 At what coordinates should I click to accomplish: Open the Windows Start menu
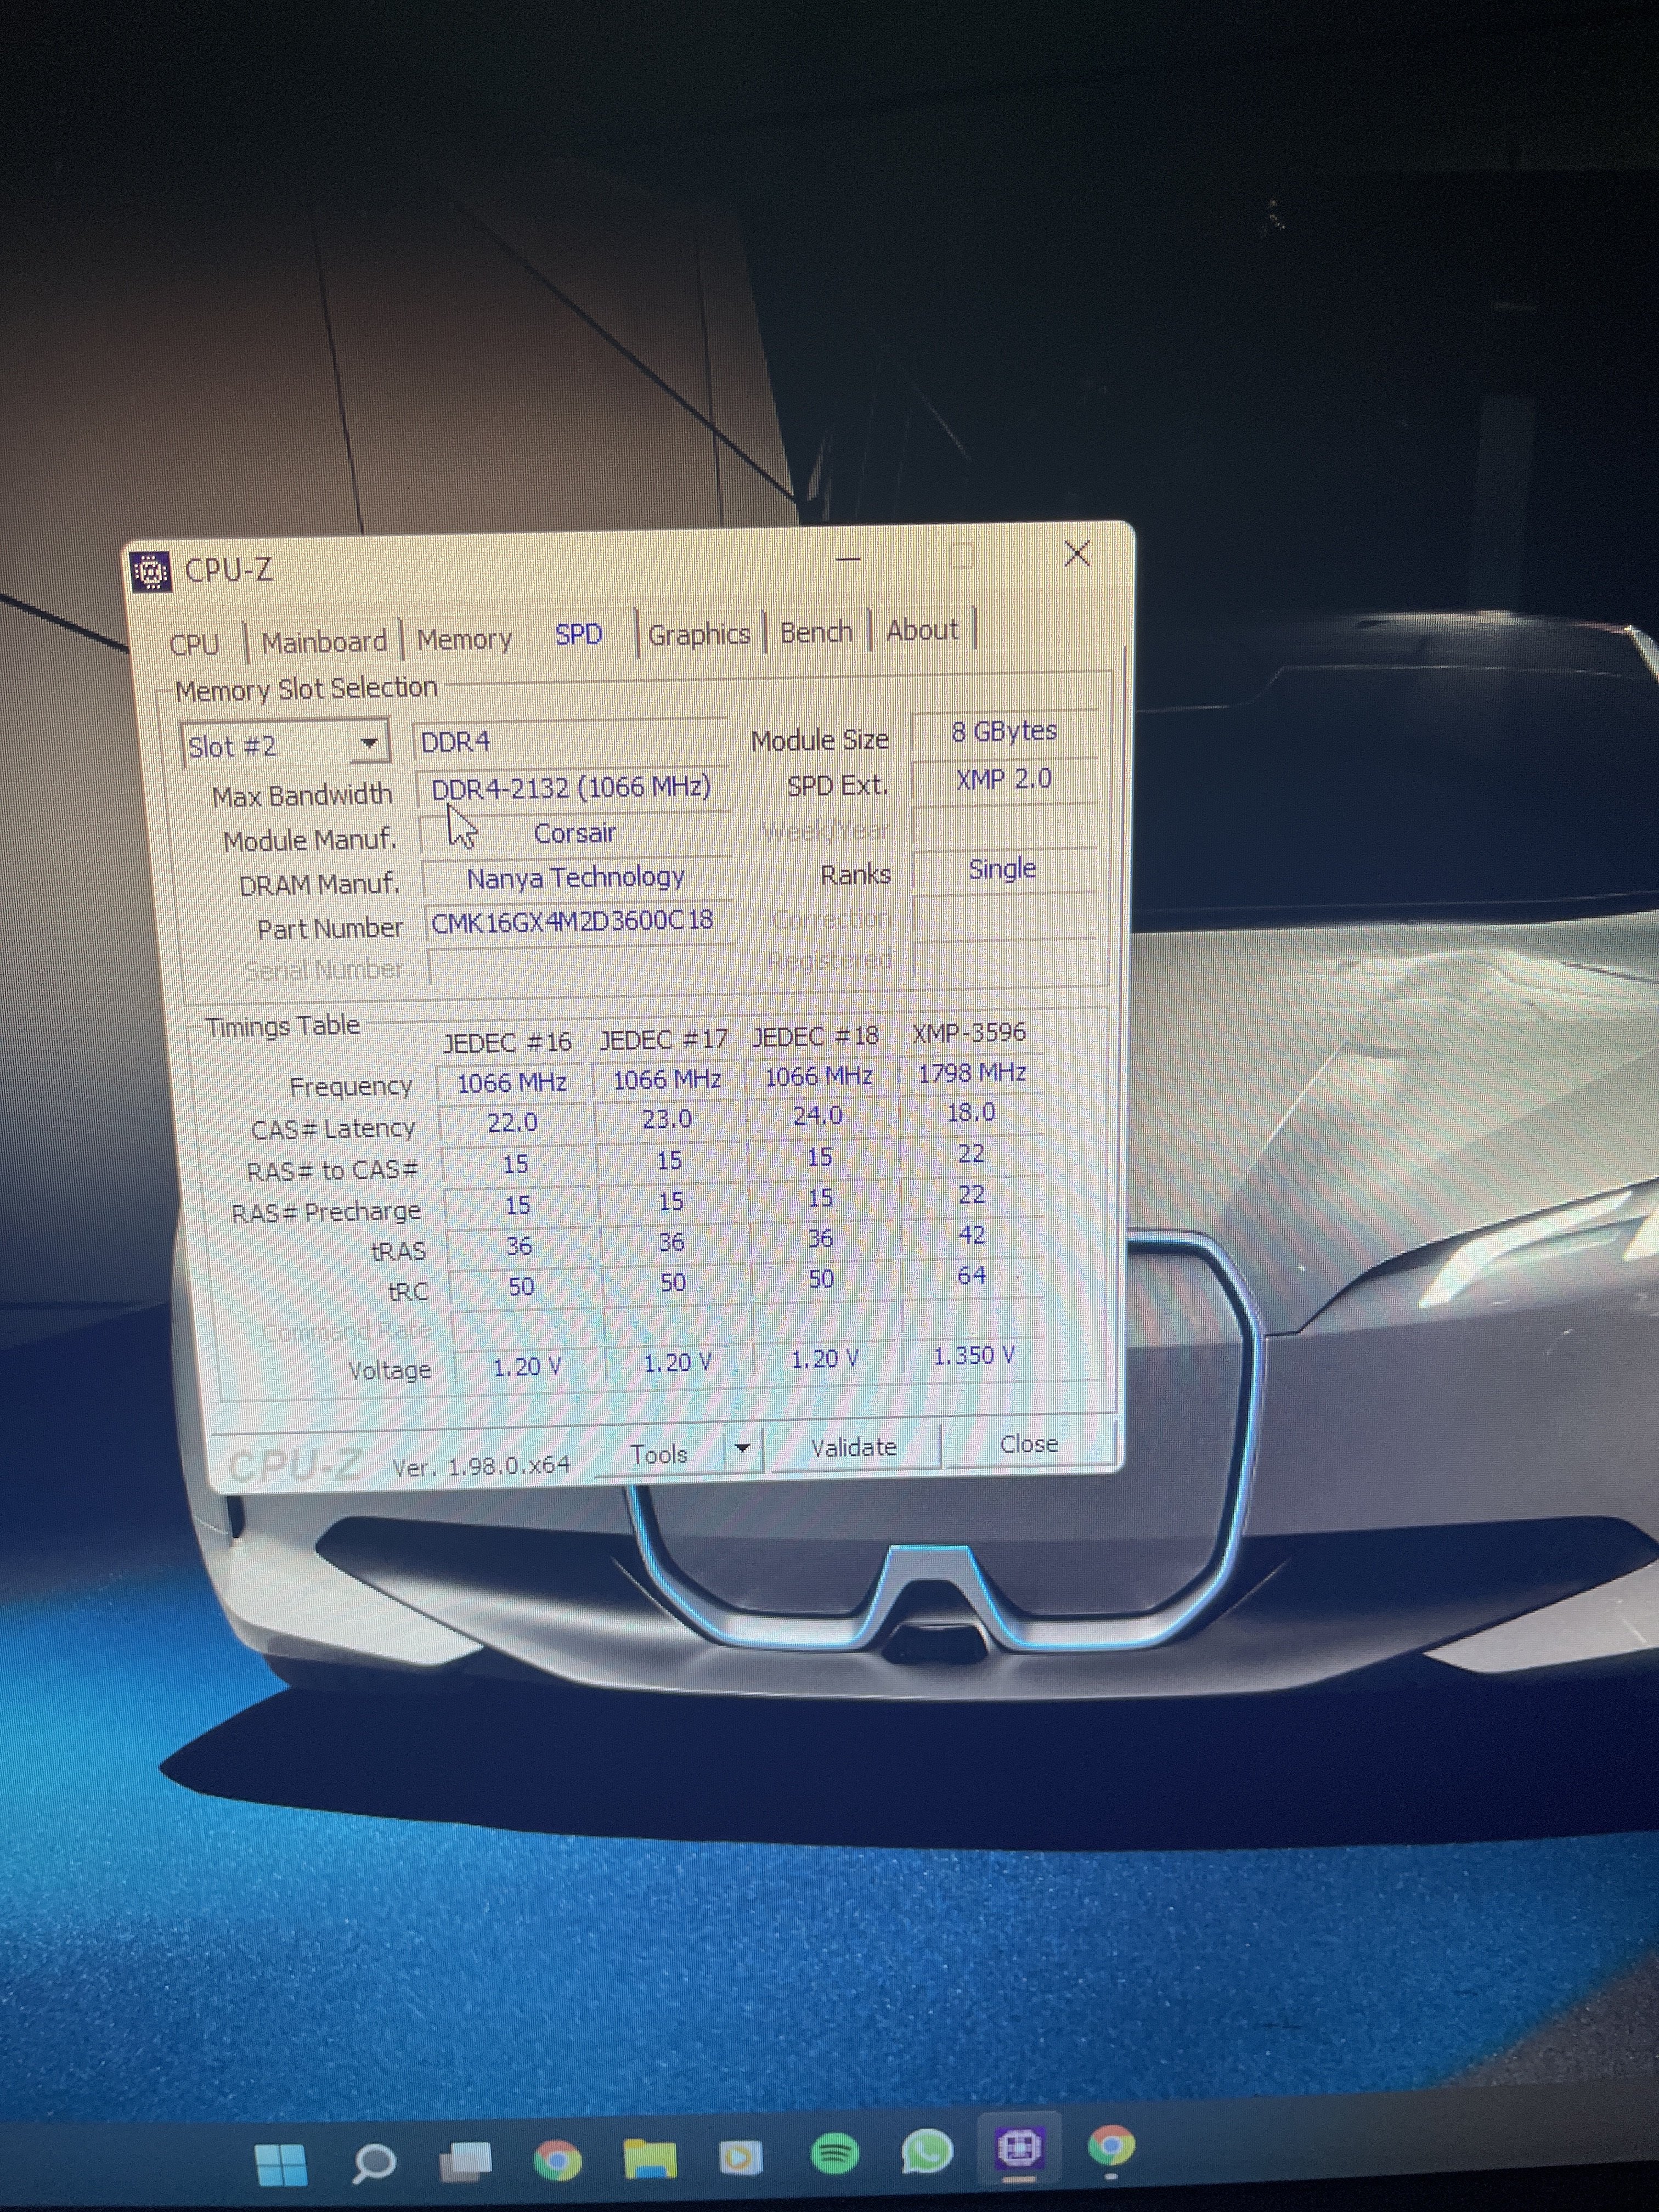coord(281,2164)
